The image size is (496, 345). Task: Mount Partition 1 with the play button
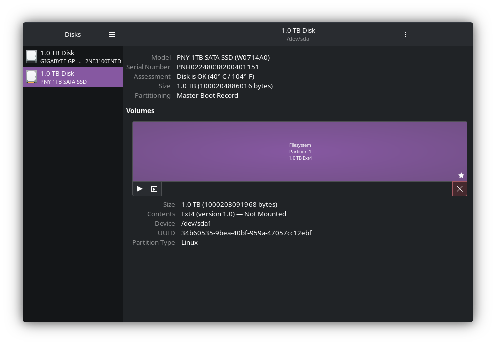(x=139, y=188)
